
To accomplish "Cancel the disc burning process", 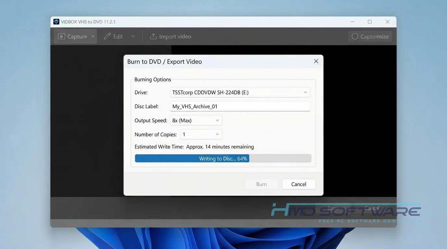I will tap(299, 184).
